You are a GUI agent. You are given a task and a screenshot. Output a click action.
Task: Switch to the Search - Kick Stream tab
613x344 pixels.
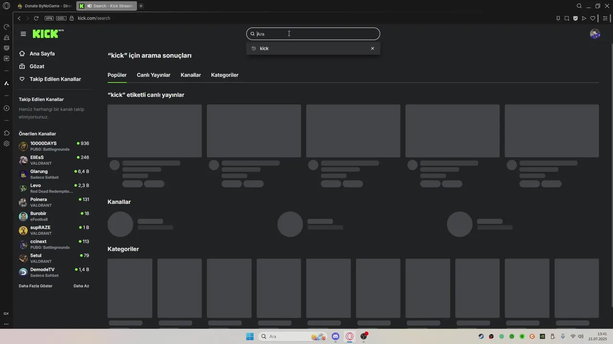[x=106, y=6]
